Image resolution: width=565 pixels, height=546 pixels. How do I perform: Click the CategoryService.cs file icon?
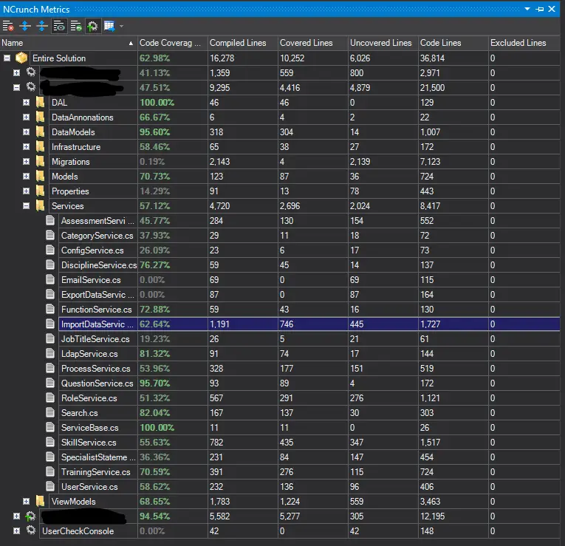pos(50,236)
